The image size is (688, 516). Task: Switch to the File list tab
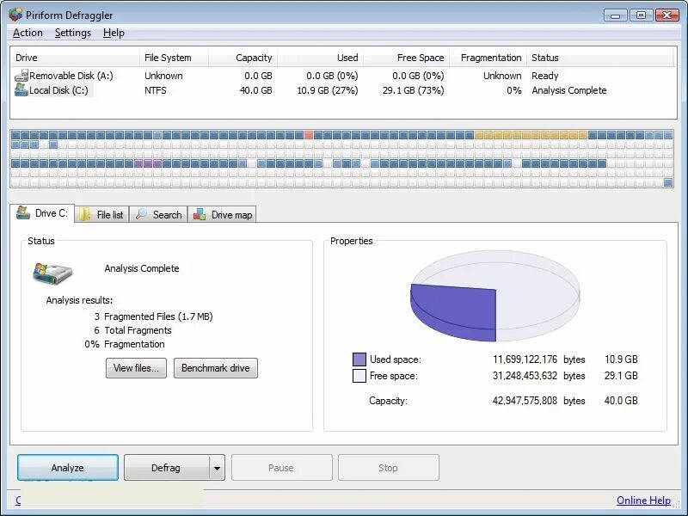click(101, 214)
